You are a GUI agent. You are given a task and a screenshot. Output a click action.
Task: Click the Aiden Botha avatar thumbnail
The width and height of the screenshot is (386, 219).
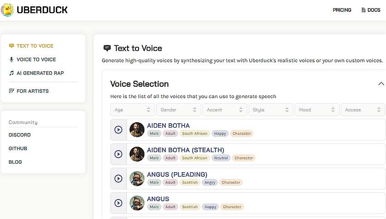click(137, 129)
